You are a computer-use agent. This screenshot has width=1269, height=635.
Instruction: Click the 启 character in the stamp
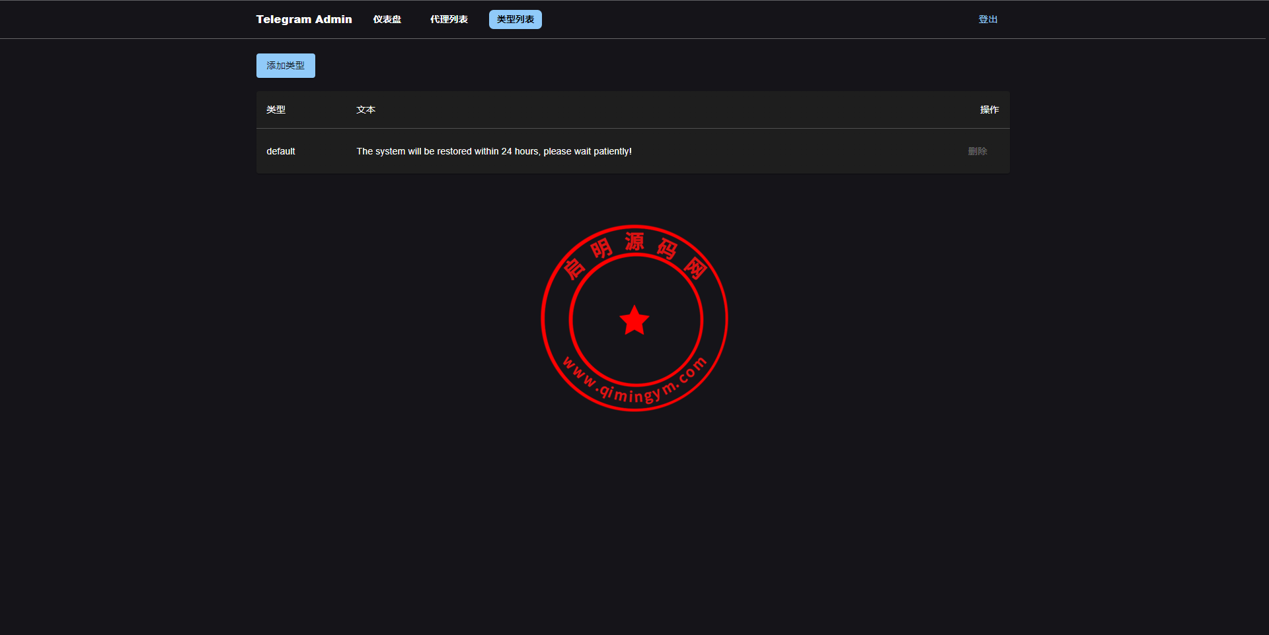coord(574,268)
